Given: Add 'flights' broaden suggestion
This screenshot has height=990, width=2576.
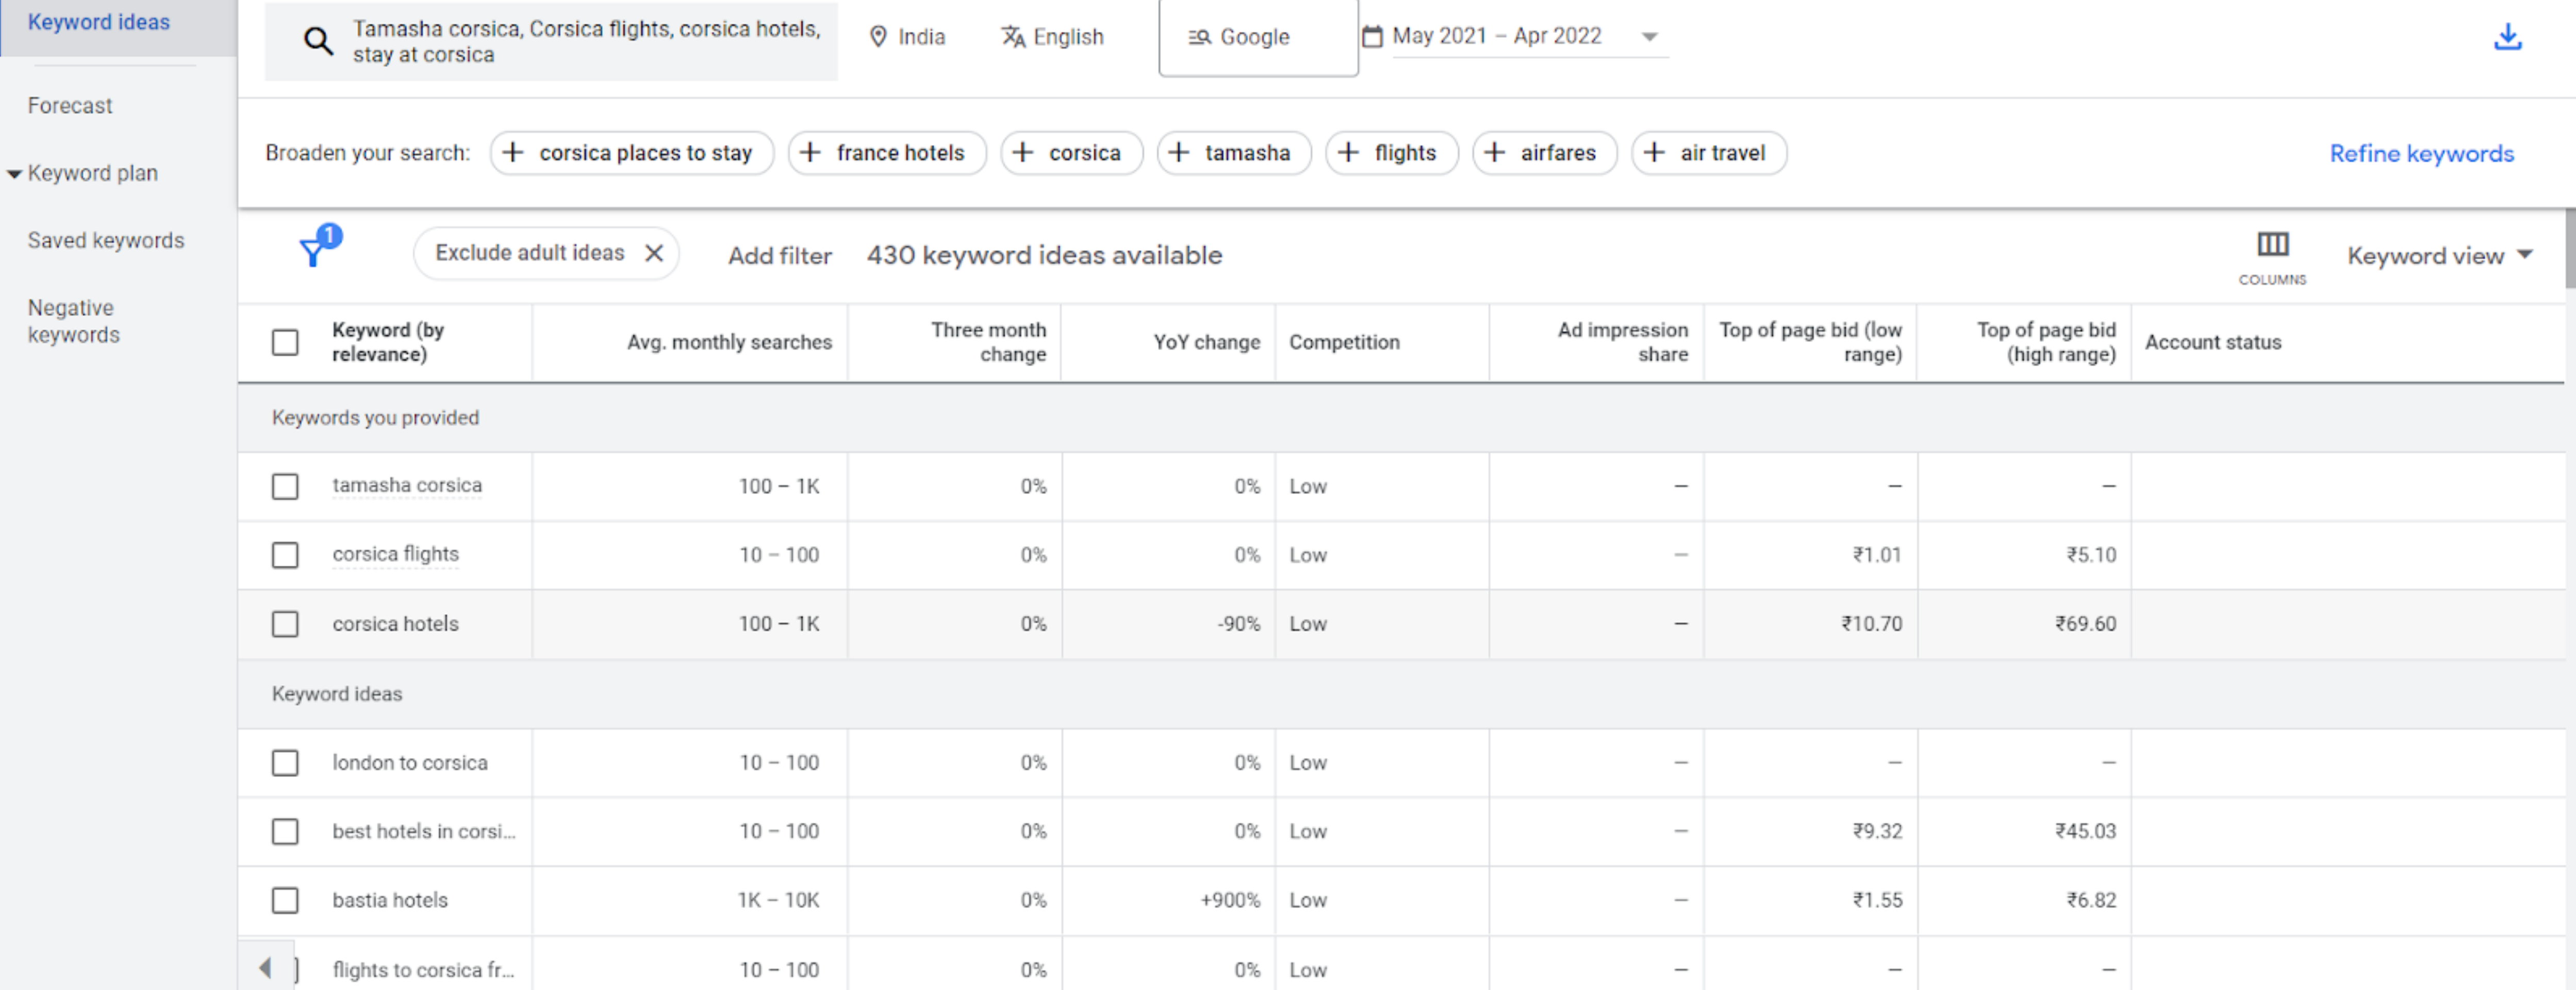Looking at the screenshot, I should pyautogui.click(x=1392, y=153).
